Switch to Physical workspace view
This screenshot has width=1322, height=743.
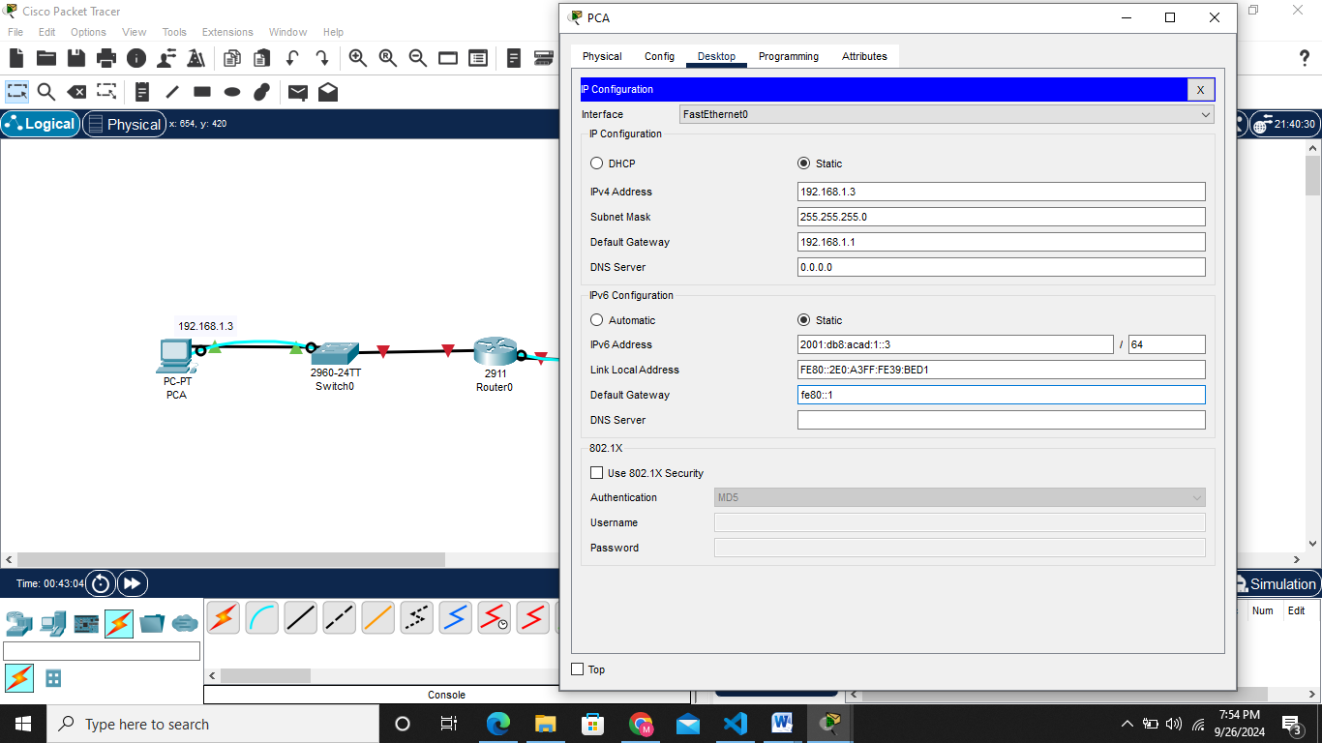[x=124, y=124]
